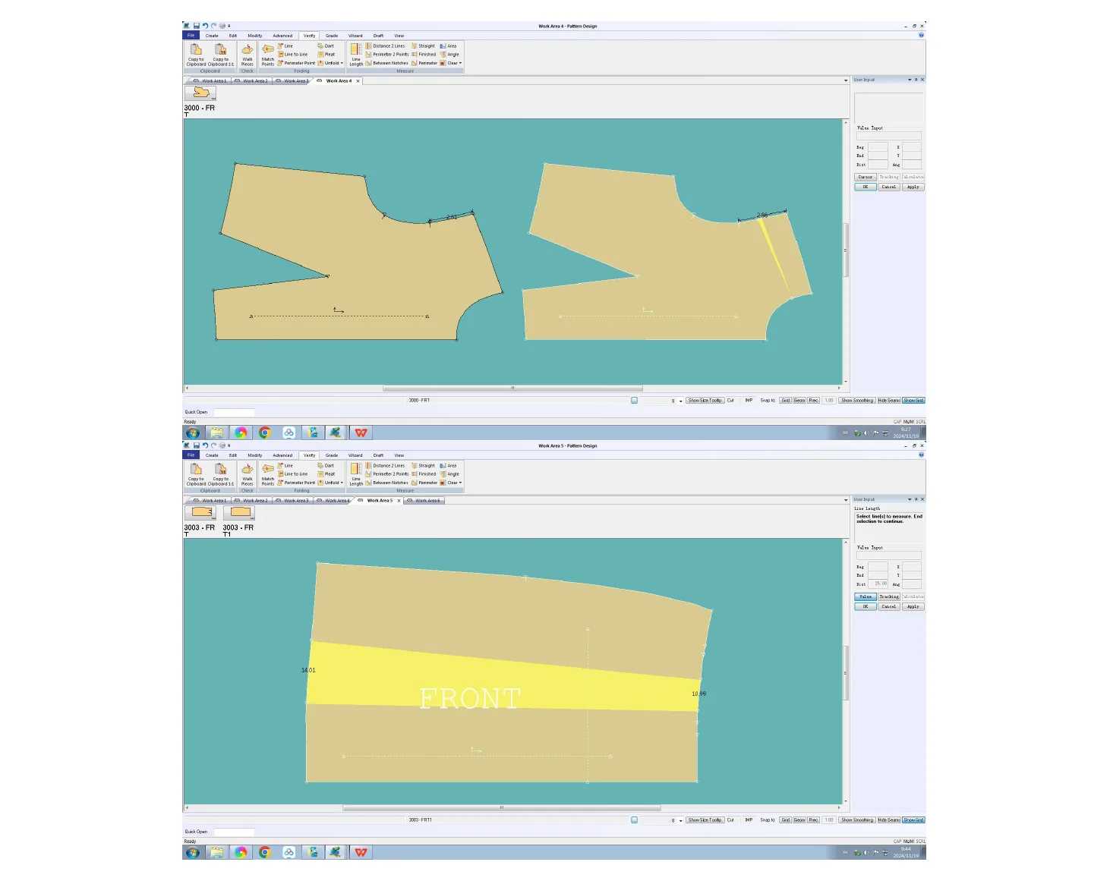The height and width of the screenshot is (881, 1110).
Task: Toggle Show Grid in upper window
Action: (913, 401)
